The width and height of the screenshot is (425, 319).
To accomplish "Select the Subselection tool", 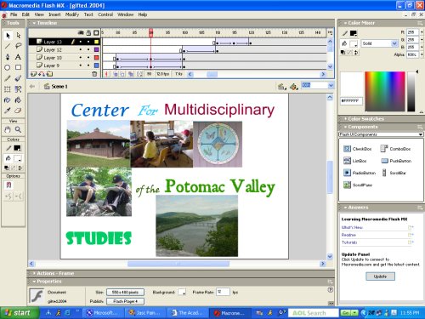I will [x=19, y=36].
